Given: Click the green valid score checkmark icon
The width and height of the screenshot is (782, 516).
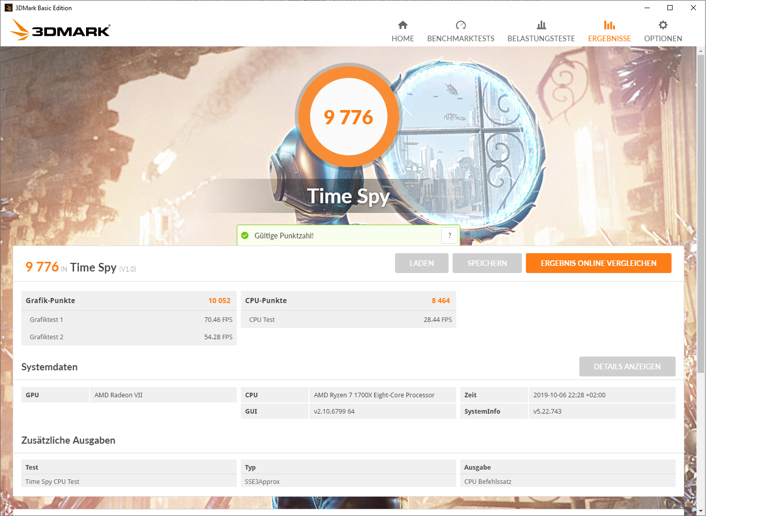Looking at the screenshot, I should [245, 235].
